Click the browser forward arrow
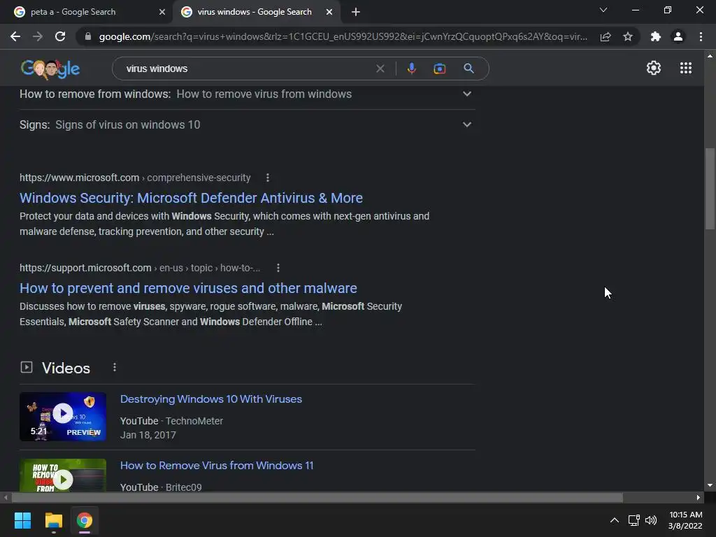 (38, 36)
